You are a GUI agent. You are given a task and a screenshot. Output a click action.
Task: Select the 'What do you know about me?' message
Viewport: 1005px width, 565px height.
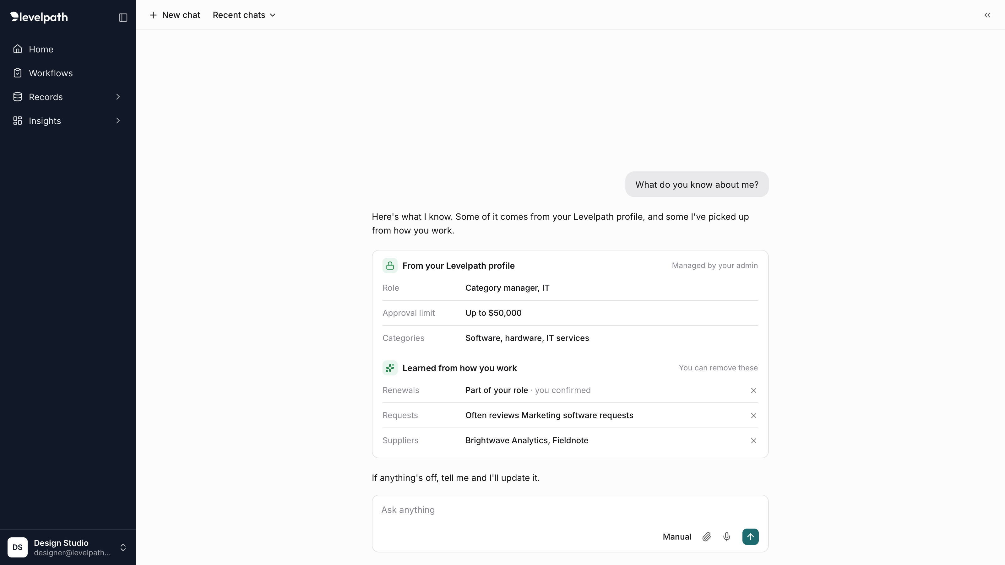click(x=697, y=185)
